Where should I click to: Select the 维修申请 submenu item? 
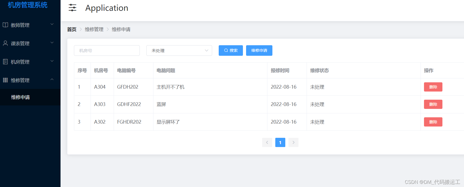[30, 97]
